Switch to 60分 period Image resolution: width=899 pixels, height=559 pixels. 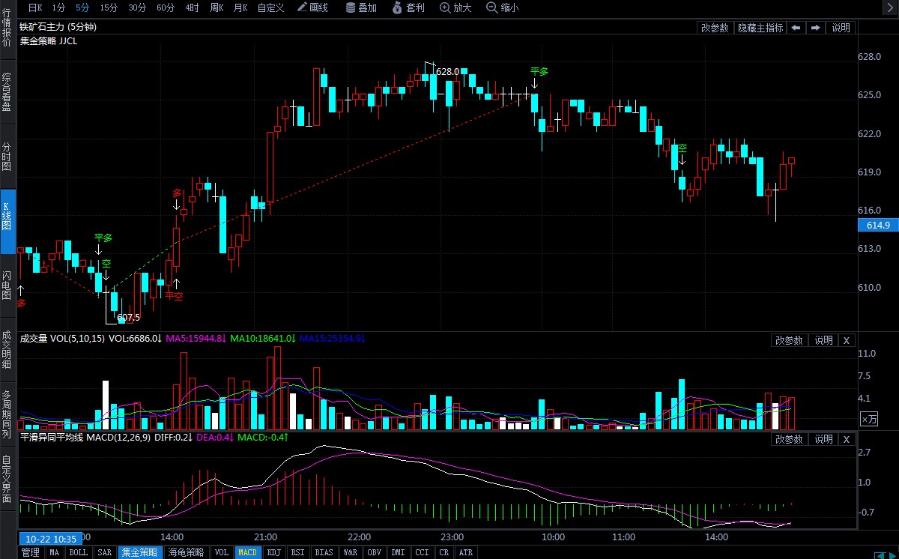[x=166, y=7]
